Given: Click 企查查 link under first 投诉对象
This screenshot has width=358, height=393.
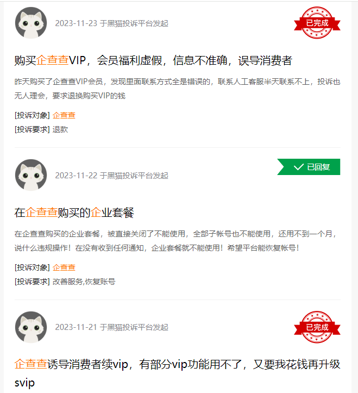Looking at the screenshot, I should (64, 115).
